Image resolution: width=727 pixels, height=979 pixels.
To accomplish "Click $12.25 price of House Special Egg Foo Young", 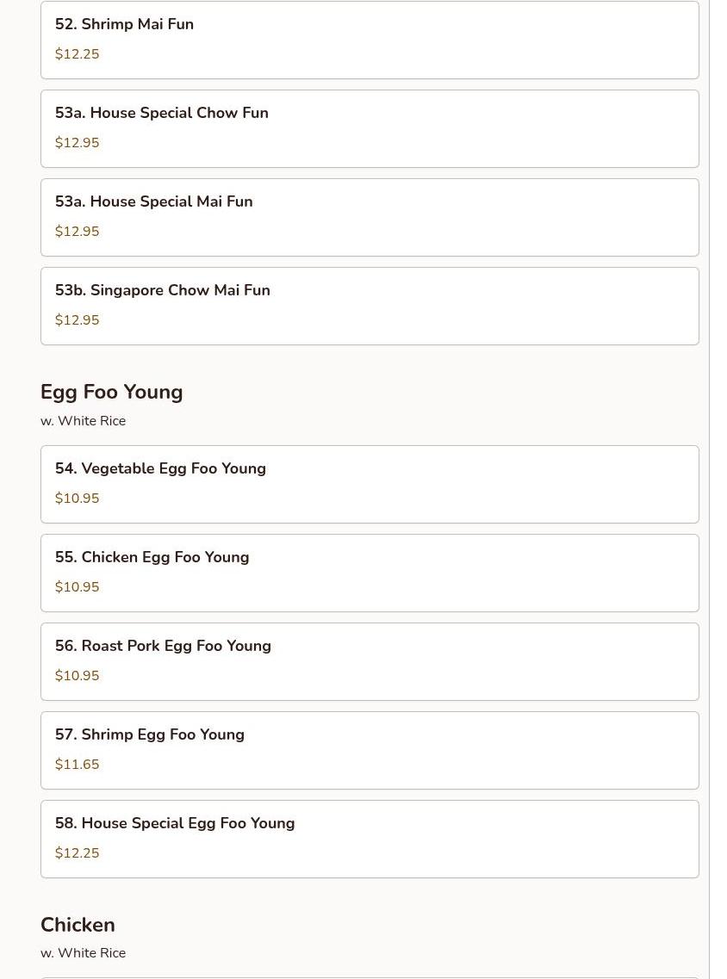I will click(x=77, y=853).
